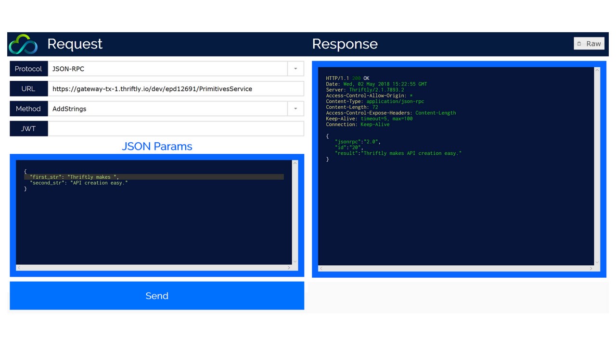Click the URL field label
The width and height of the screenshot is (616, 346).
pyautogui.click(x=28, y=89)
